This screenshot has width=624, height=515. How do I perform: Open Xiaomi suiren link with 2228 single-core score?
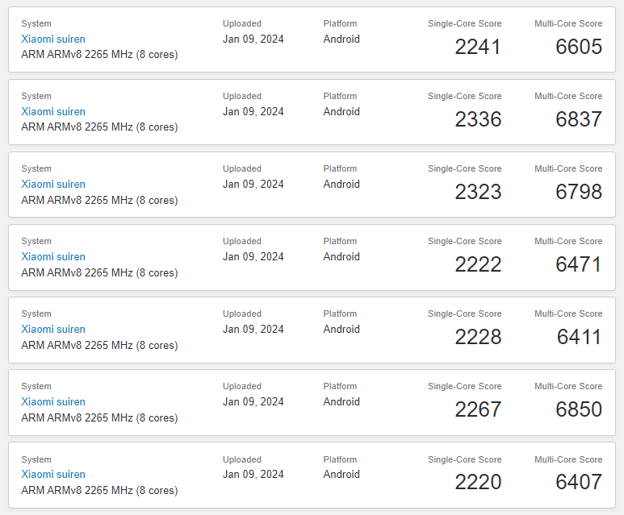tap(53, 330)
